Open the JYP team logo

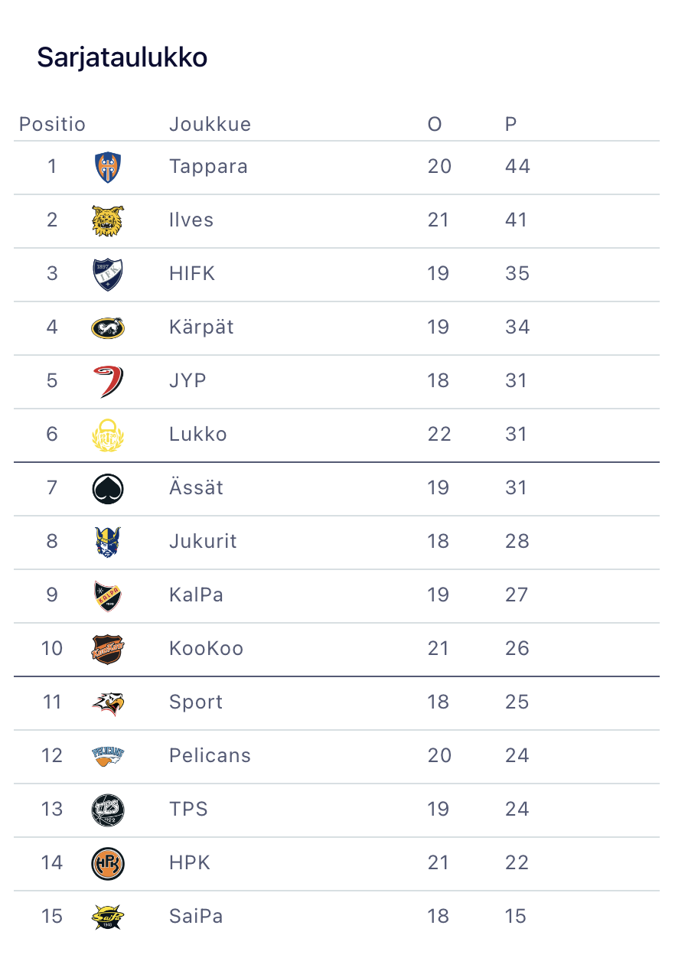(x=107, y=381)
